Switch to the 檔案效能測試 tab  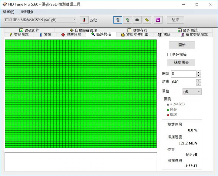194,35
